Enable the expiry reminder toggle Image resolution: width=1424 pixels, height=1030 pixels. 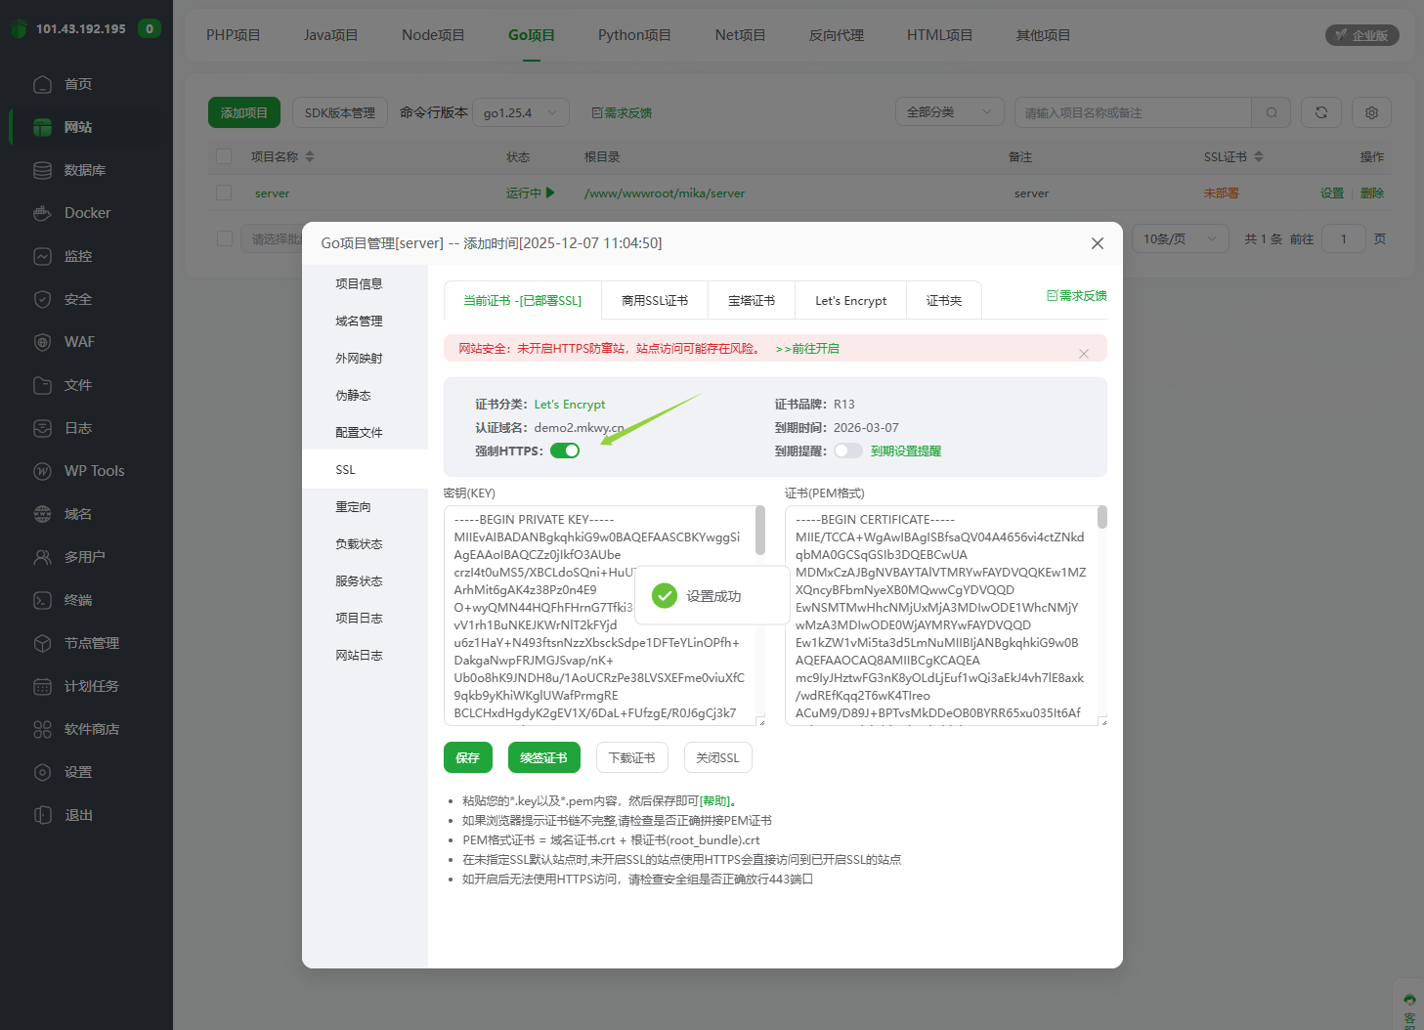point(847,451)
